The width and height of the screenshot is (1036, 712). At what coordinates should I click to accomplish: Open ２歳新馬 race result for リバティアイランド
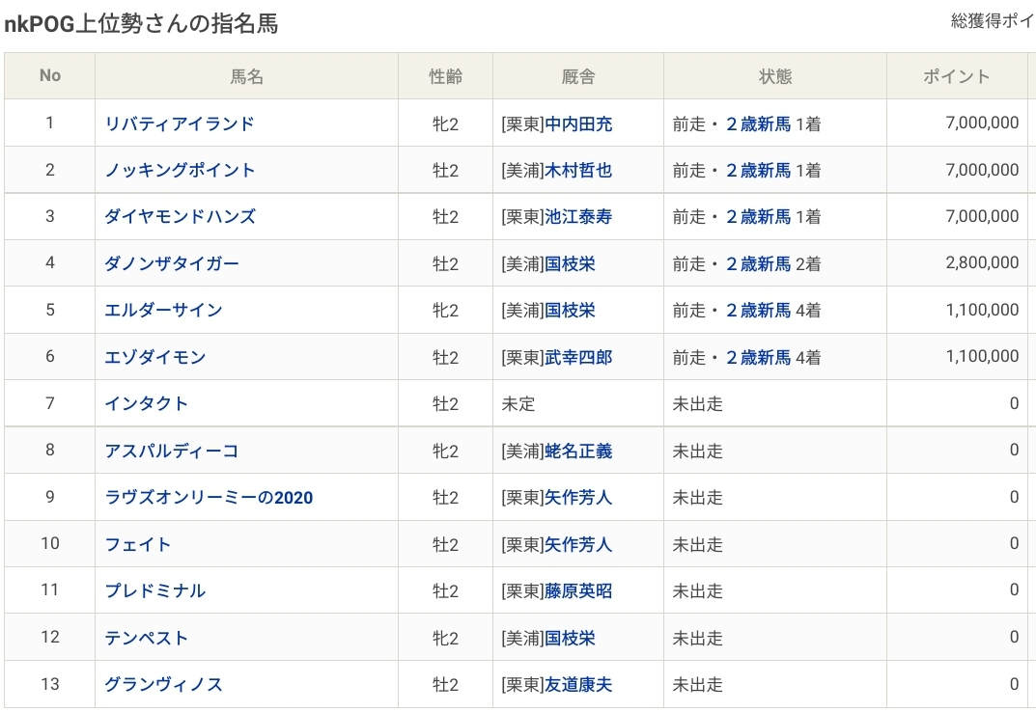pyautogui.click(x=758, y=123)
